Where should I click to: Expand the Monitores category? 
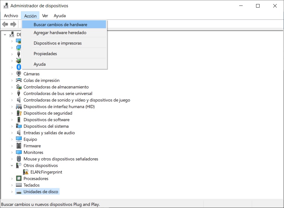point(12,152)
